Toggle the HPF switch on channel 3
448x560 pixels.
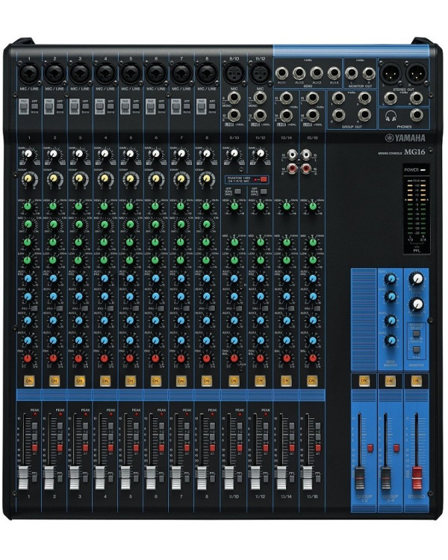tap(85, 106)
